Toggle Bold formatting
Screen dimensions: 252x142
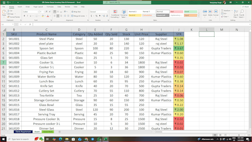[x=24, y=16]
